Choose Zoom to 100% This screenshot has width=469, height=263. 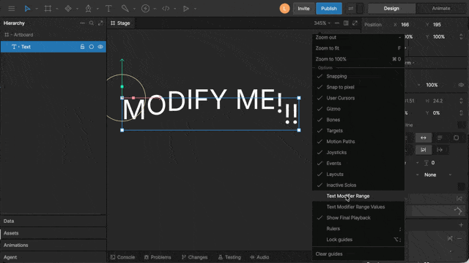tap(358, 59)
